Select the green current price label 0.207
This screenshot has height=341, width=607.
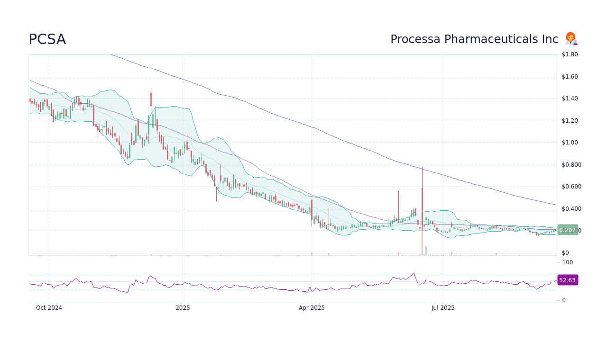coord(567,230)
